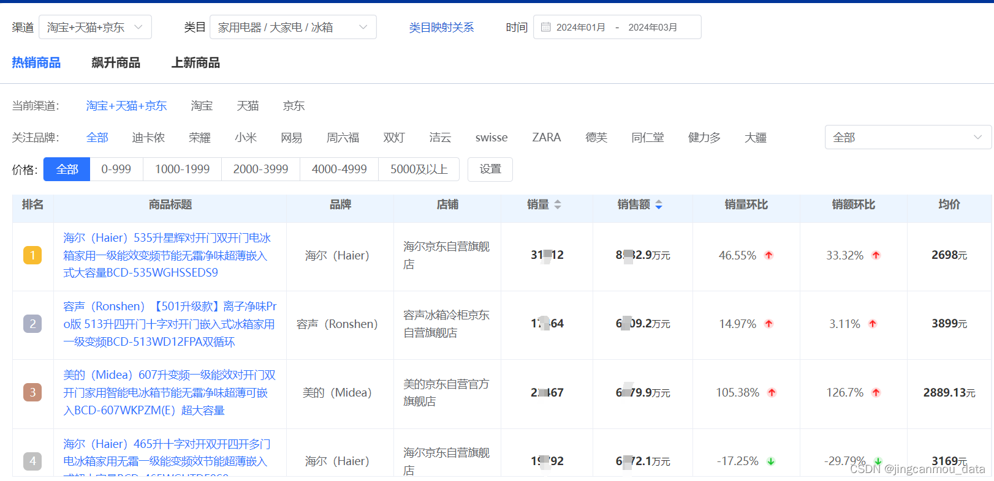Select the start month 2024年01月 field
This screenshot has height=481, width=994.
click(580, 28)
